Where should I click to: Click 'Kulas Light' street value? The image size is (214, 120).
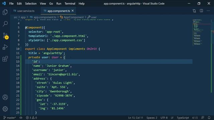(63, 83)
